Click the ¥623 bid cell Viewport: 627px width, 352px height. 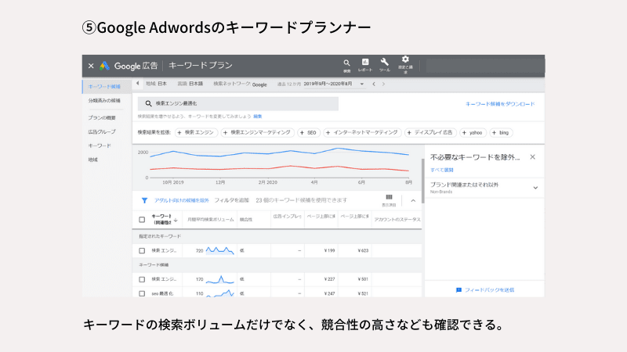pyautogui.click(x=363, y=250)
